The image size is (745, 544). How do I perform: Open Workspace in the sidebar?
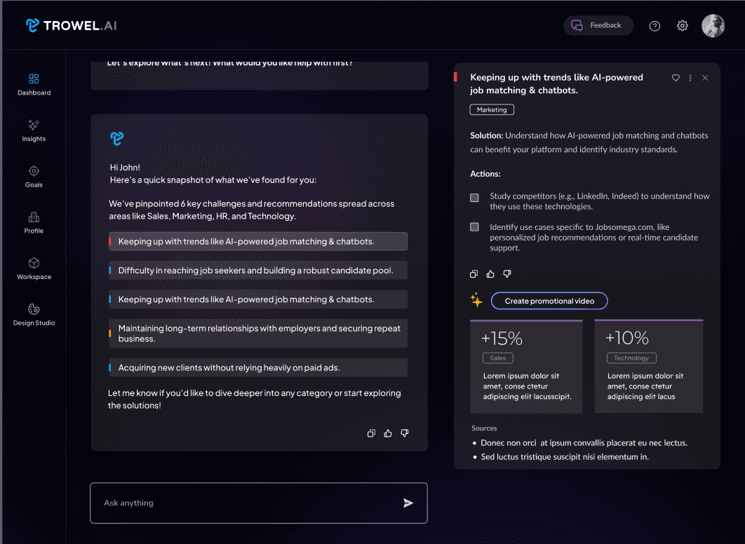tap(34, 268)
